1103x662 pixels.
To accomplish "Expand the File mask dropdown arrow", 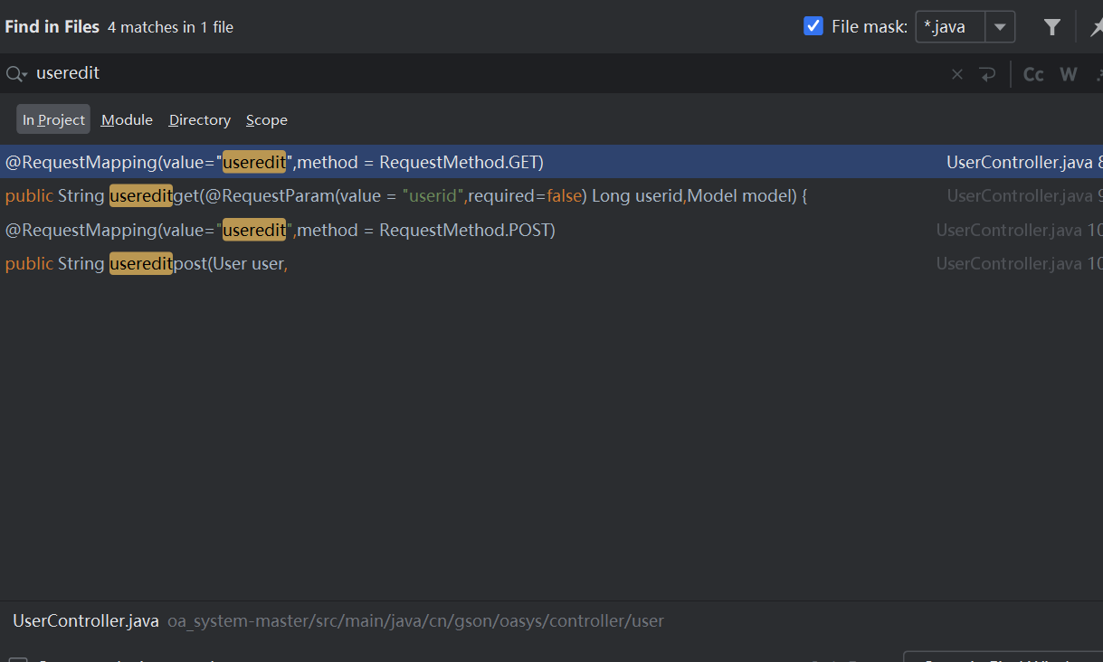I will point(1000,27).
